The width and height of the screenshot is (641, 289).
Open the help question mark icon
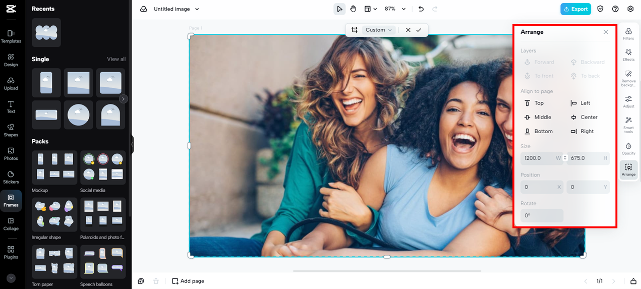click(615, 9)
